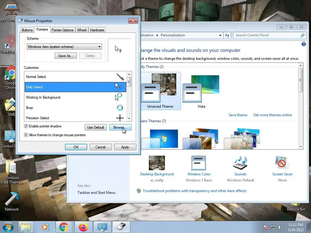
Task: Click Troubleshoot problems with transparency link
Action: (195, 191)
